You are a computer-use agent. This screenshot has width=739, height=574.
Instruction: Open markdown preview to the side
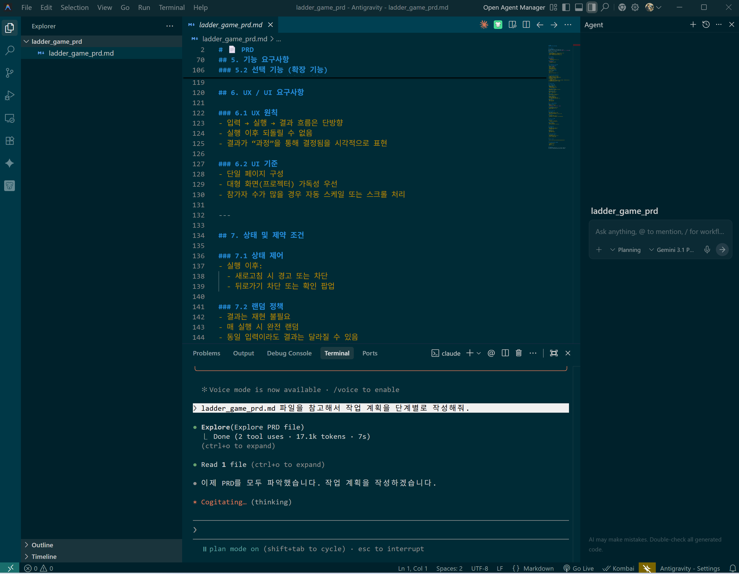(x=512, y=25)
